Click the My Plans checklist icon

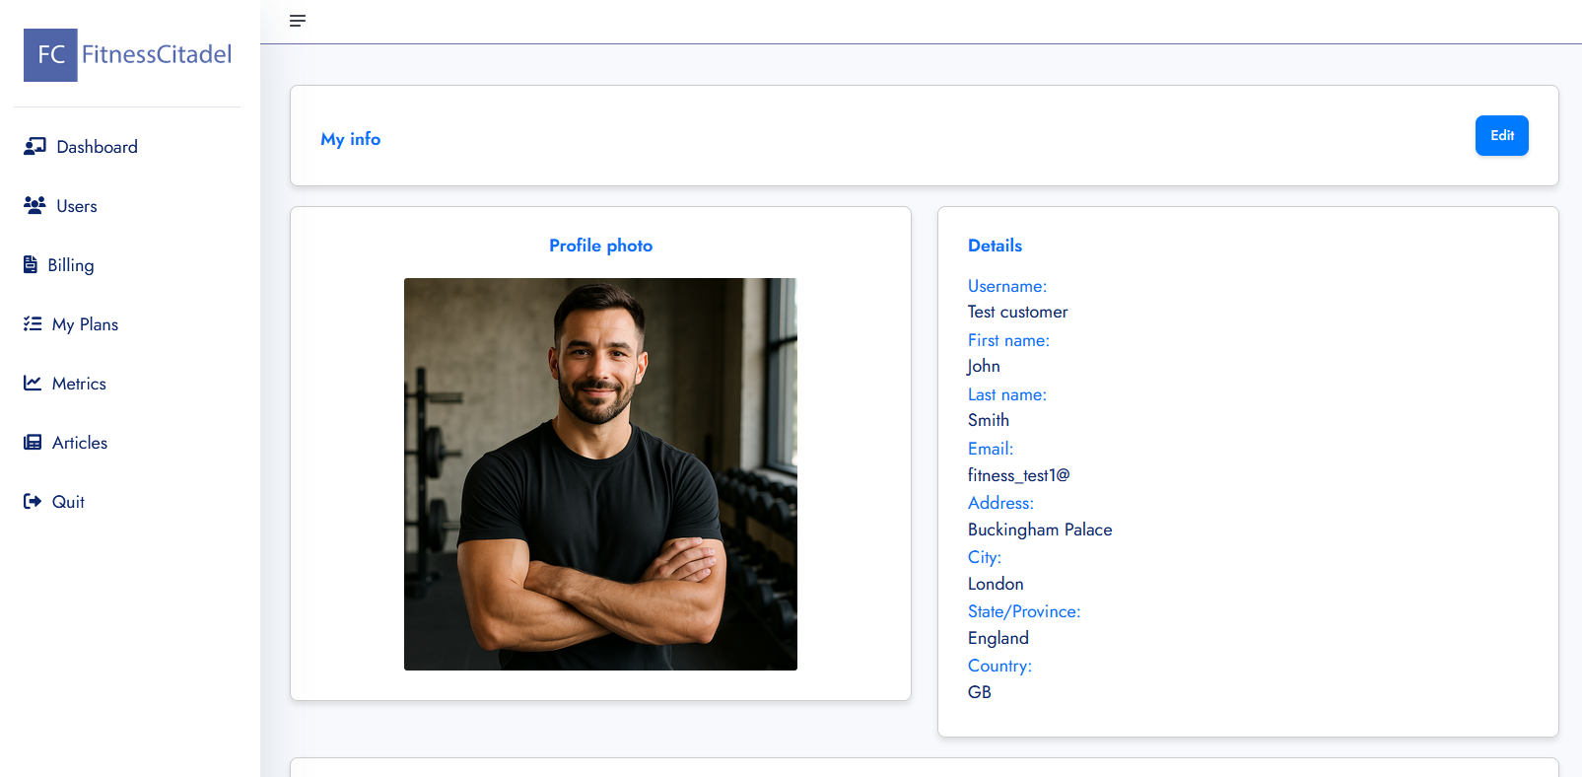pyautogui.click(x=33, y=323)
